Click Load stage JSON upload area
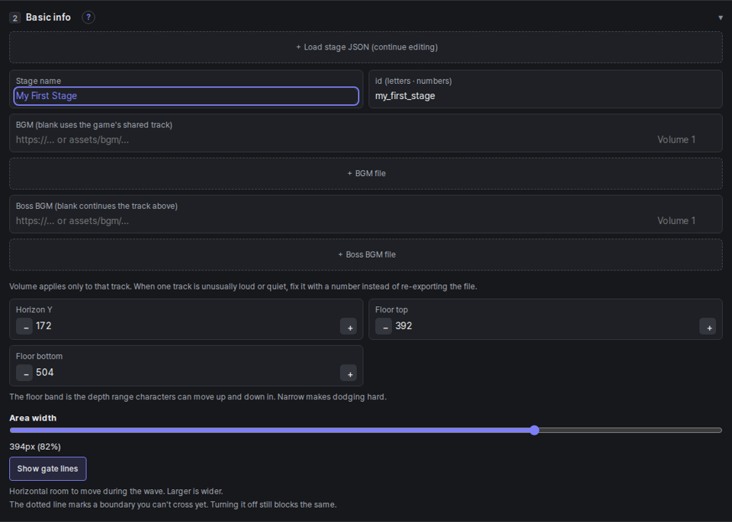732x522 pixels. 366,47
